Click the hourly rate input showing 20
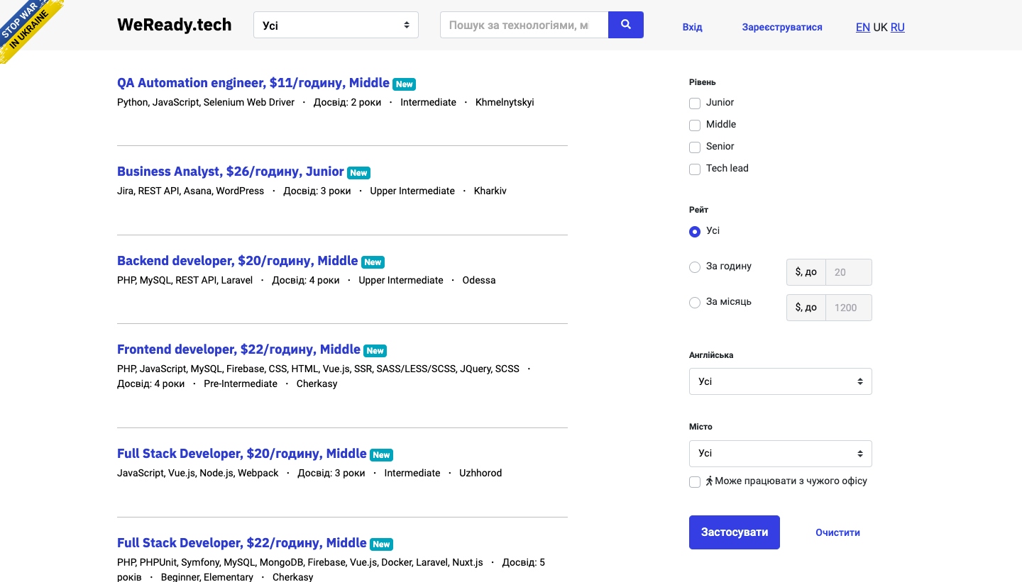Image resolution: width=1022 pixels, height=582 pixels. pos(849,272)
